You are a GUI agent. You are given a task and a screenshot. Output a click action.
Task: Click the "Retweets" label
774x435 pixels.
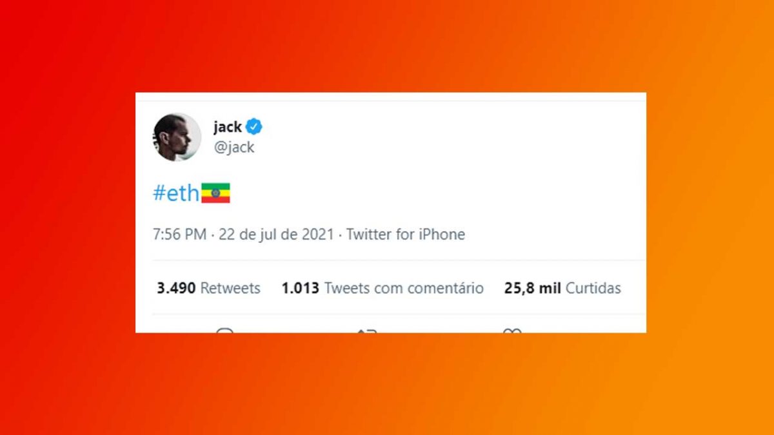230,288
